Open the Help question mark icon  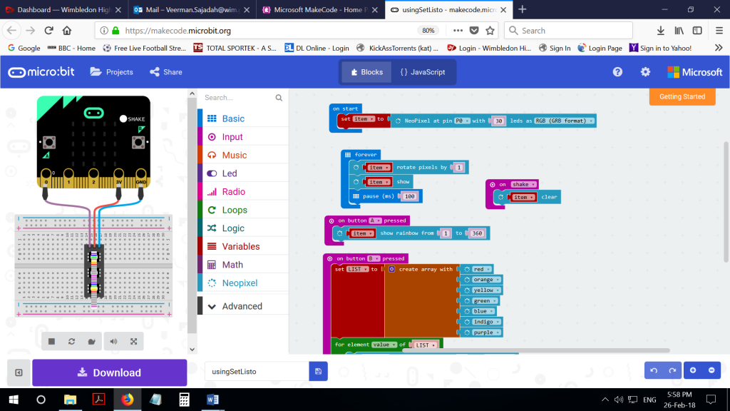click(617, 72)
